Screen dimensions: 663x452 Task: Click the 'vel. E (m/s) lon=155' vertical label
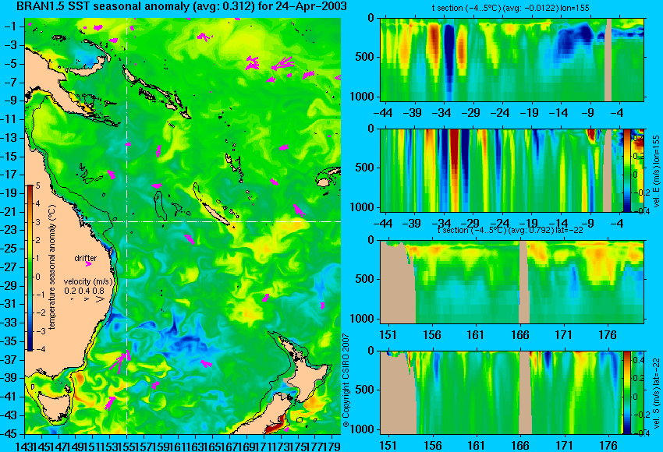656,171
